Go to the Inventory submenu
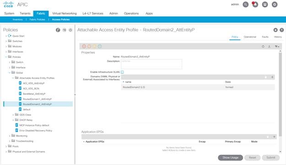 [x=17, y=20]
